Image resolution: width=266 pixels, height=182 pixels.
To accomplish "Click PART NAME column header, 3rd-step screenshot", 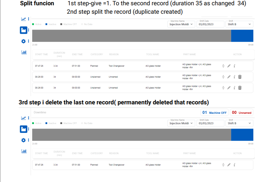I will point(190,153).
